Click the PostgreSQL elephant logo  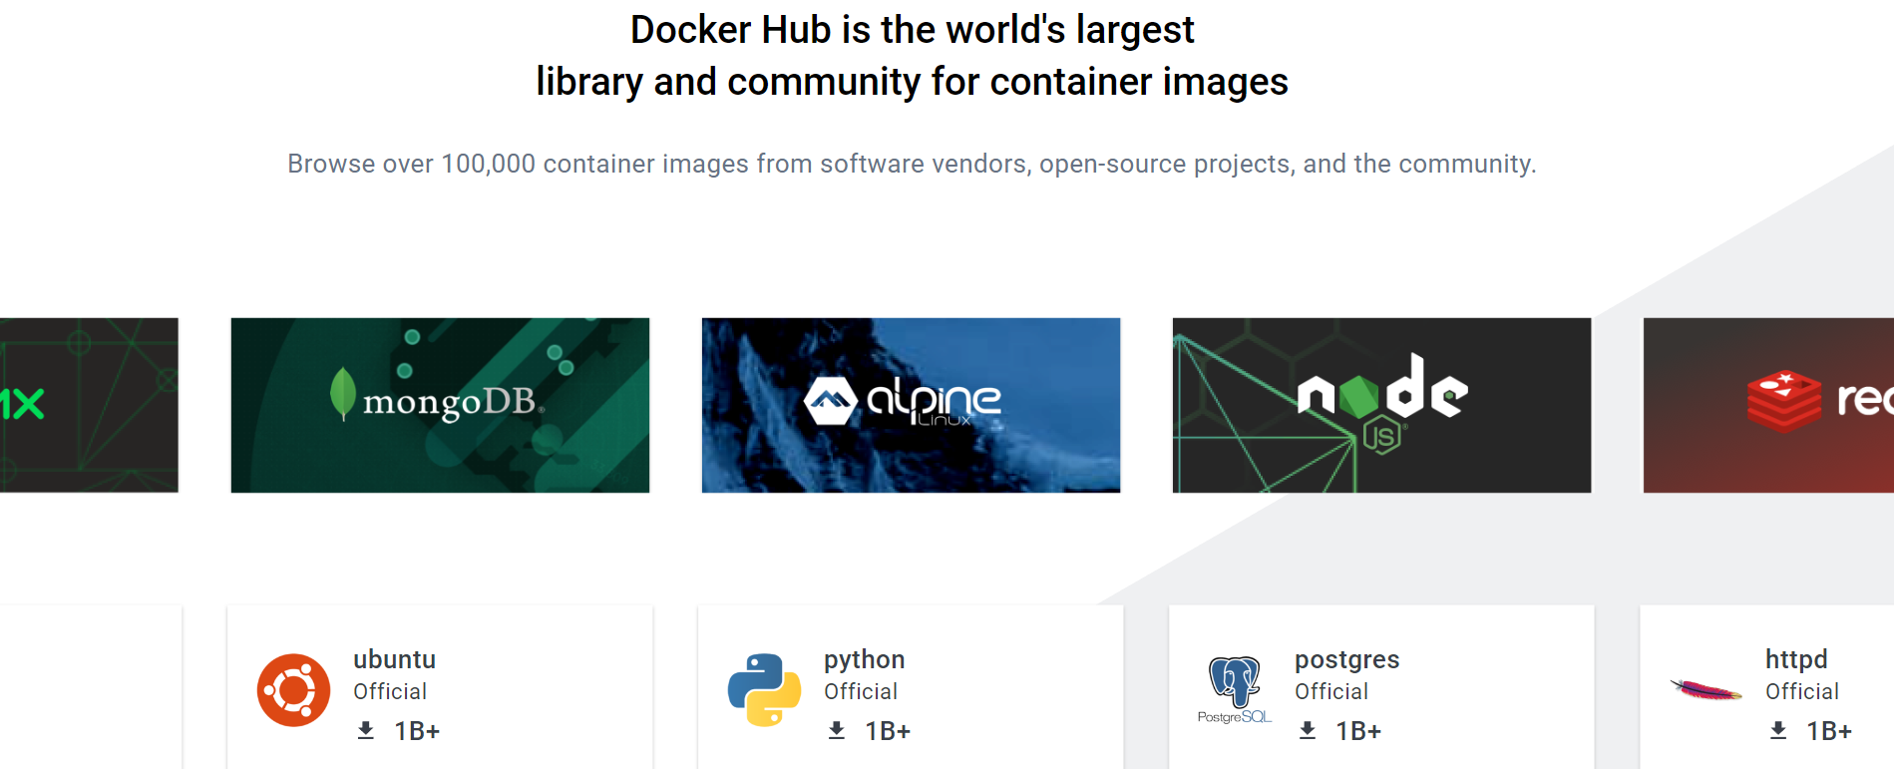(1235, 690)
